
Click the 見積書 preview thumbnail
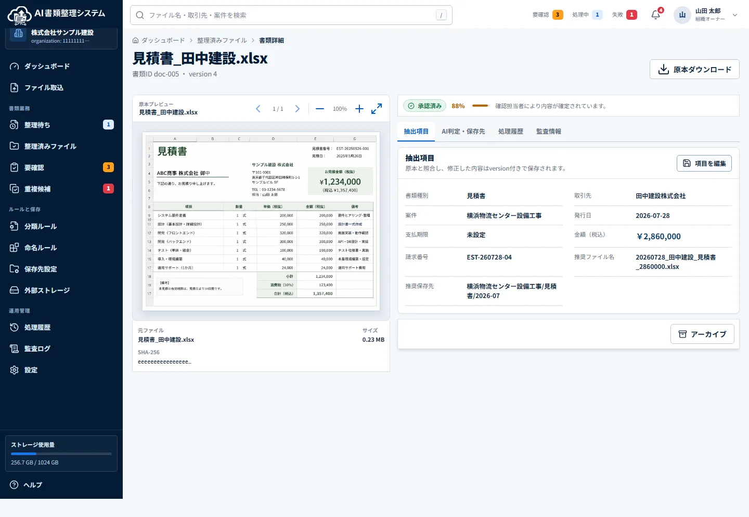point(261,221)
